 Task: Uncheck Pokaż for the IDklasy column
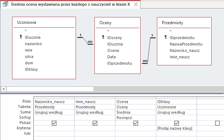176,123
